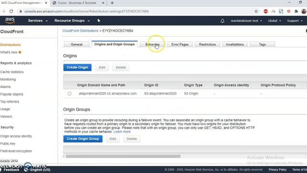Open Top referrers report

(x=10, y=101)
